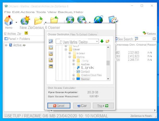Select the Contact folder in tree
Viewport: 159px width, 121px height.
(x=85, y=72)
